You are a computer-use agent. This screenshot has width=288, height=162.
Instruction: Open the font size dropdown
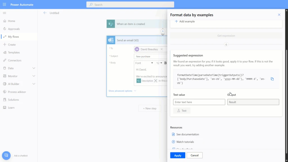point(159,63)
